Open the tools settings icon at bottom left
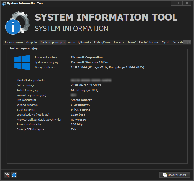This screenshot has width=194, height=181. coord(7,175)
